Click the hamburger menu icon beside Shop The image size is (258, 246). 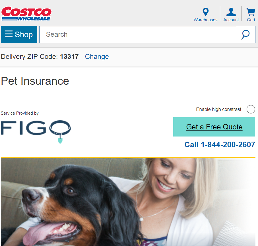pyautogui.click(x=9, y=34)
